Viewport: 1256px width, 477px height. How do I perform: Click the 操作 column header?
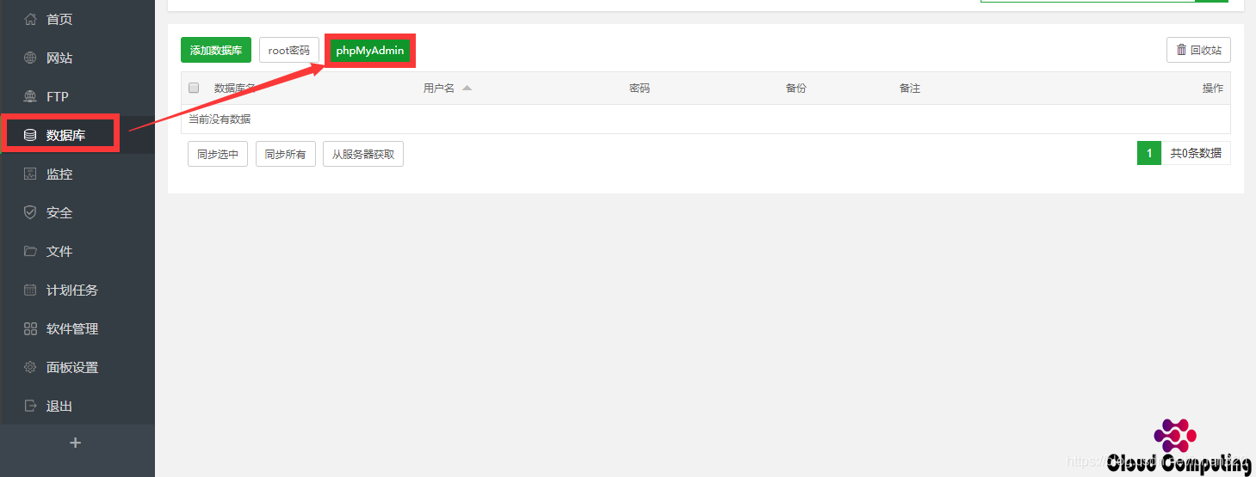(1213, 88)
